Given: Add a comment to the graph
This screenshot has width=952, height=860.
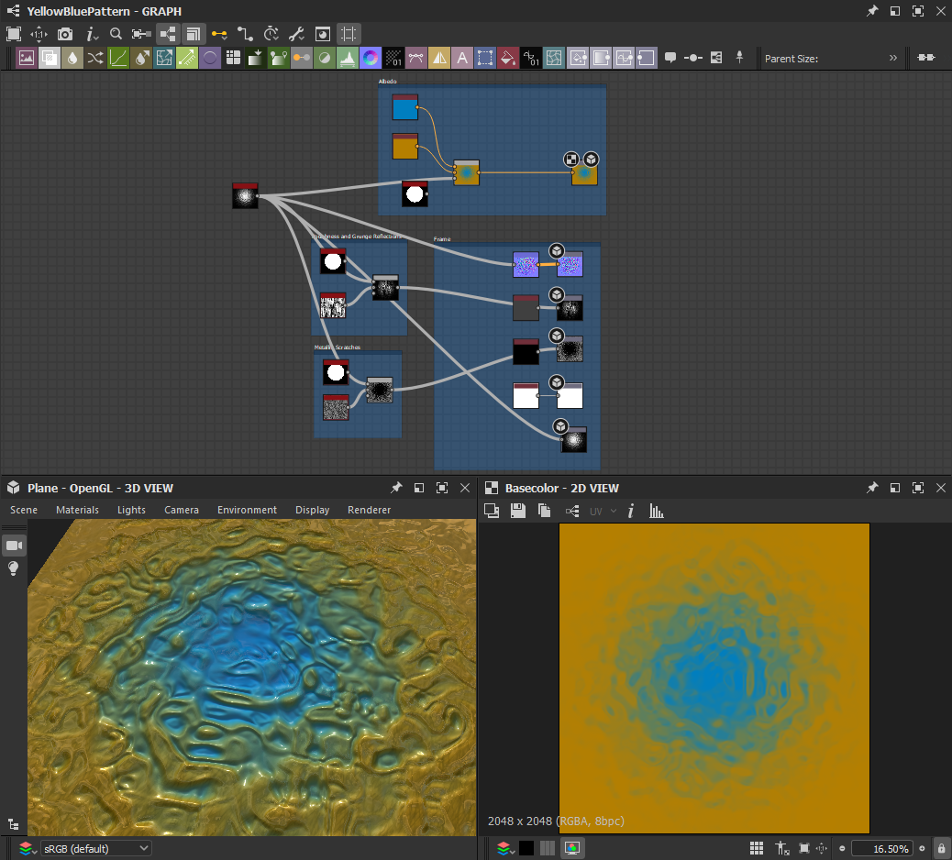Looking at the screenshot, I should 670,58.
